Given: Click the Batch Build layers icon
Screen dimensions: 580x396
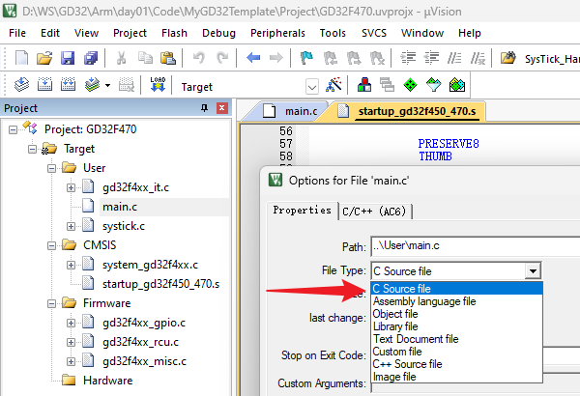Looking at the screenshot, I should point(92,85).
